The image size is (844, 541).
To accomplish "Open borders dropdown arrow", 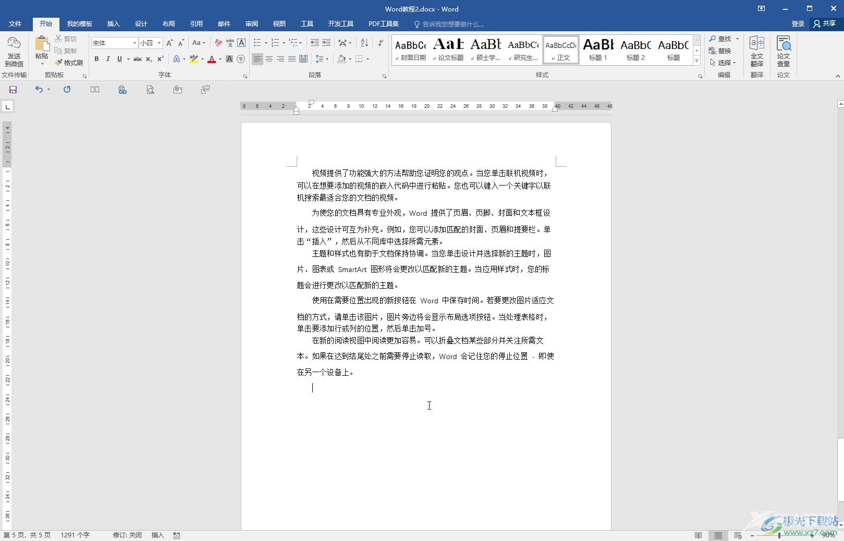I will pos(368,59).
